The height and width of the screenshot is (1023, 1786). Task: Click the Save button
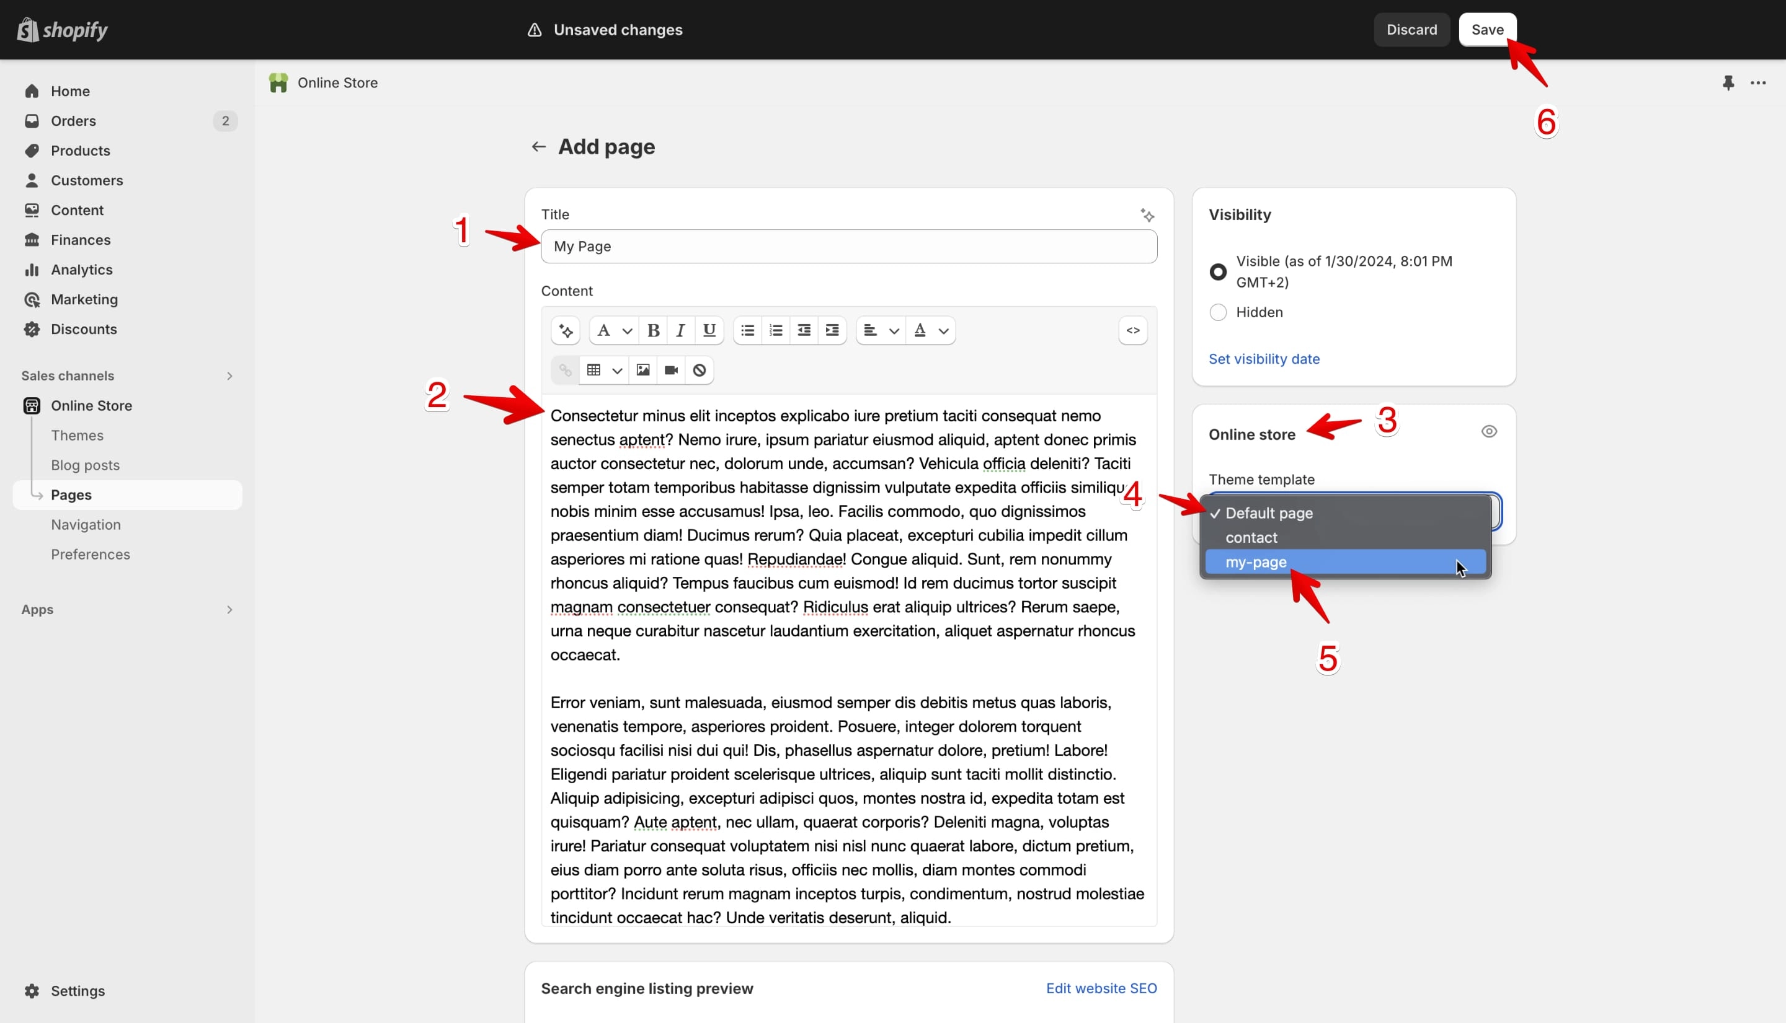coord(1487,30)
